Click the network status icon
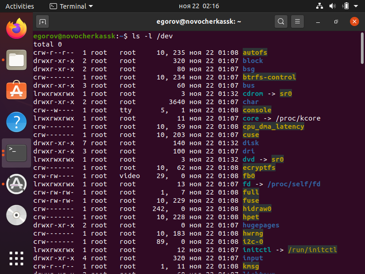Screen dimensions: 365x274 (318, 6)
